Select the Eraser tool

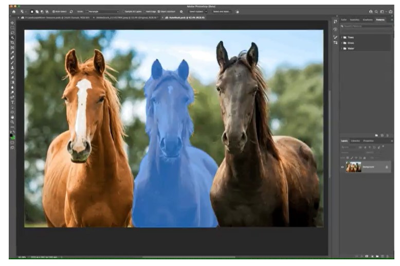(12, 77)
